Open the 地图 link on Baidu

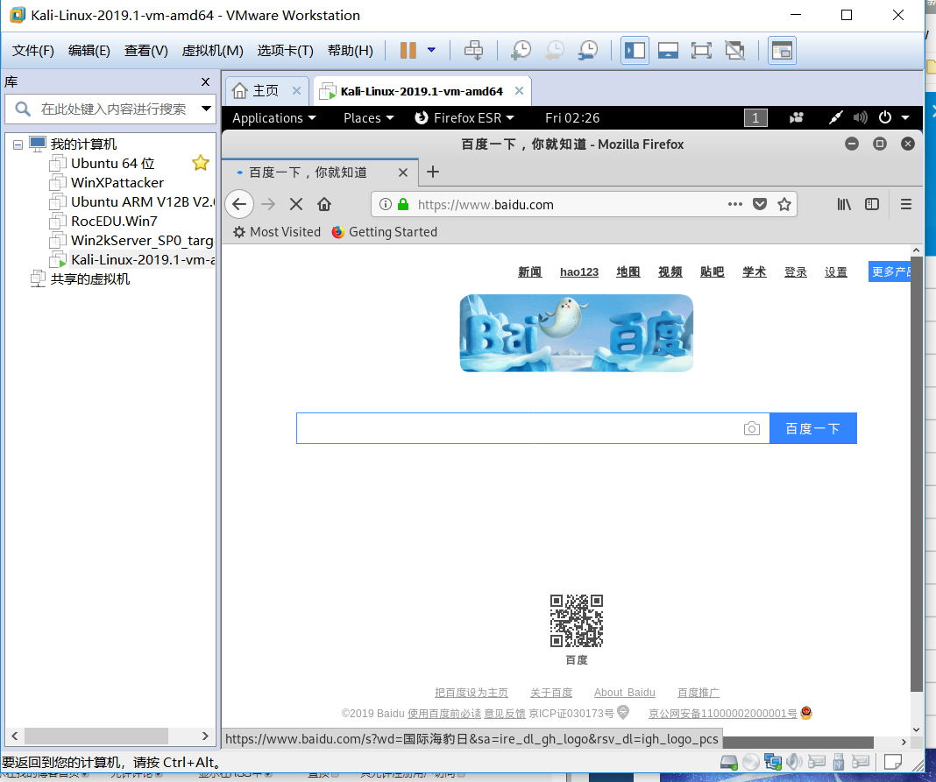tap(628, 272)
